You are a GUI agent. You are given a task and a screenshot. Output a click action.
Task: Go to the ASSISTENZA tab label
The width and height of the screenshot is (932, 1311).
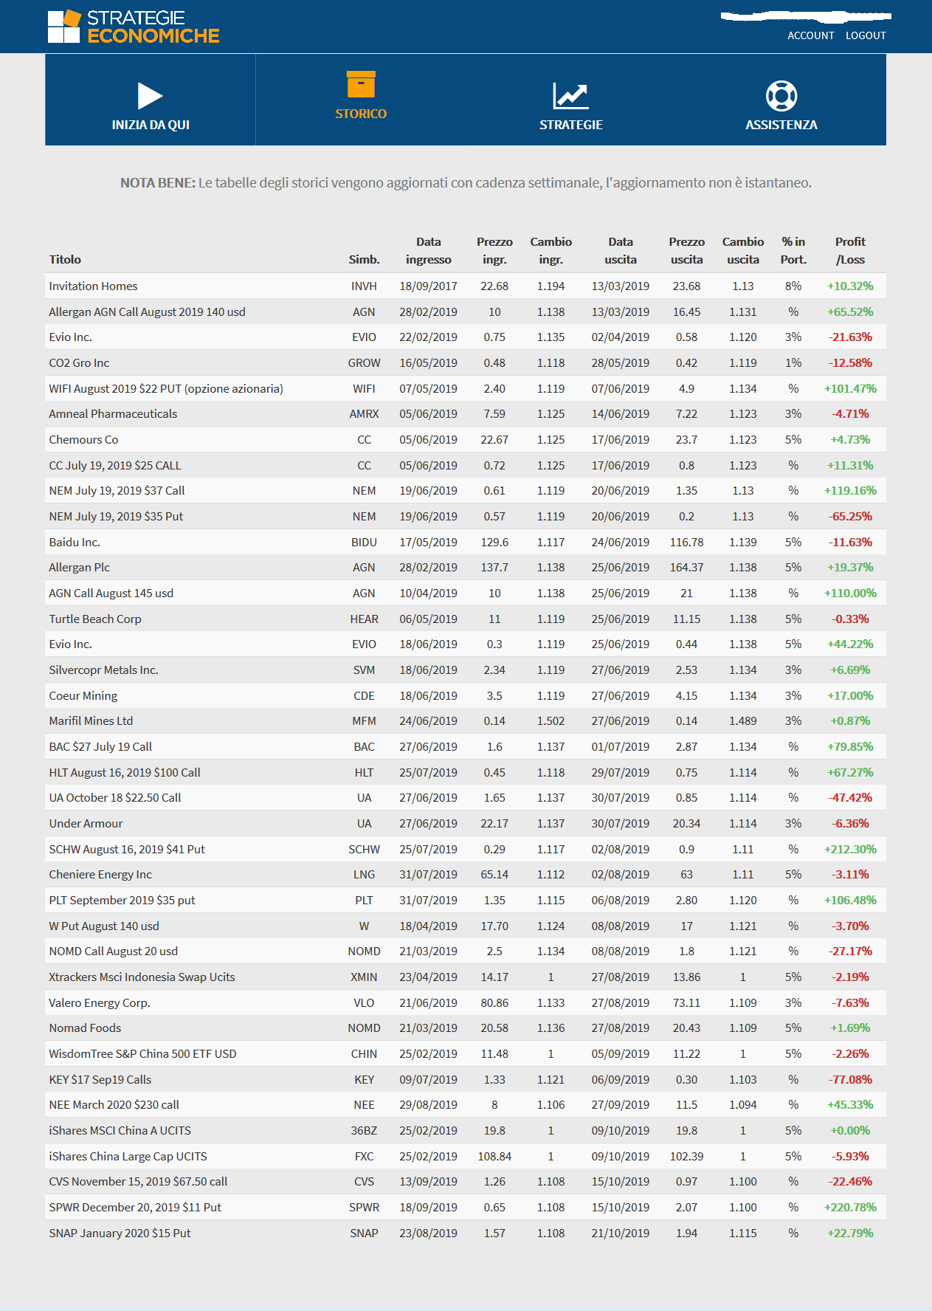click(x=781, y=125)
